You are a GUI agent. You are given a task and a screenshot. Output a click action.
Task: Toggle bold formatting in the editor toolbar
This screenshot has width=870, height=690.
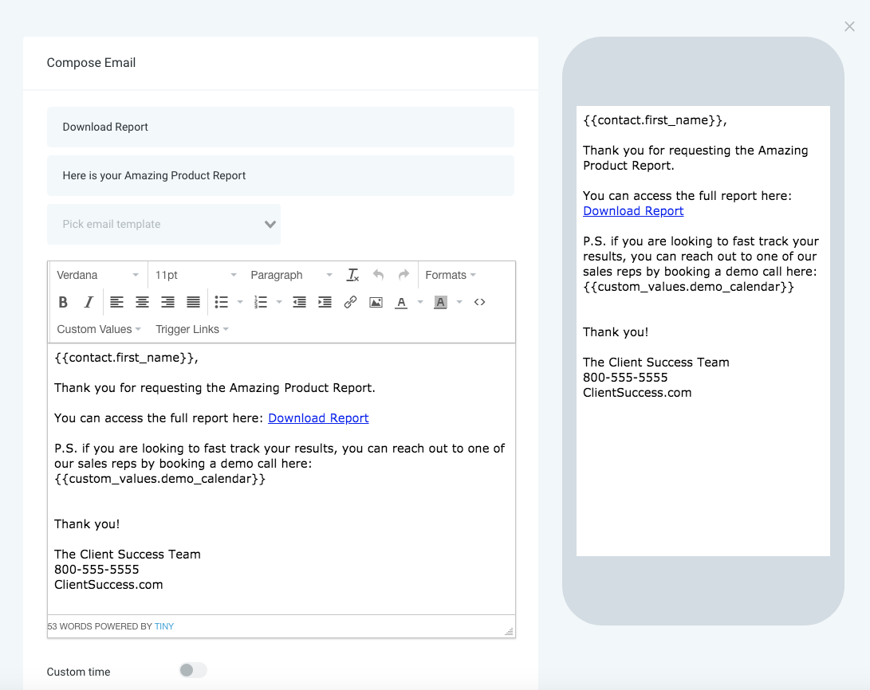pyautogui.click(x=63, y=302)
